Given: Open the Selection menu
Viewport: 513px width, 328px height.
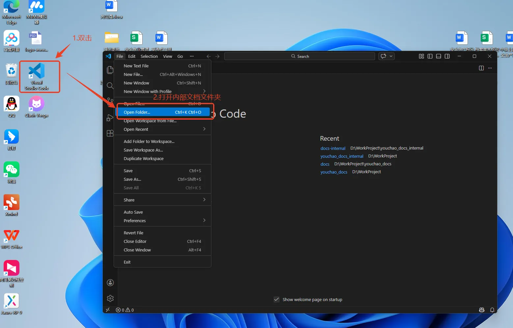Looking at the screenshot, I should (x=149, y=56).
